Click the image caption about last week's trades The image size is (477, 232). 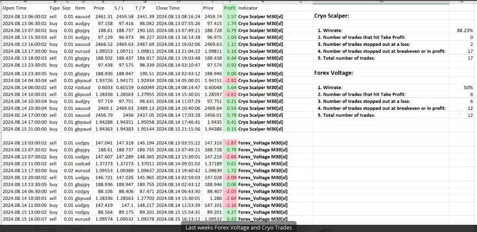tap(238, 228)
